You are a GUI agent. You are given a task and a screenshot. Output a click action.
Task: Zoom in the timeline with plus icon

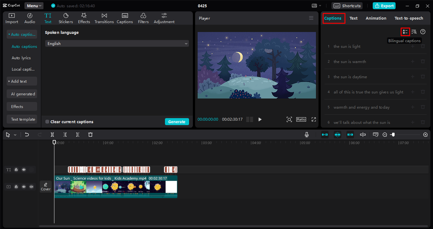(x=426, y=135)
